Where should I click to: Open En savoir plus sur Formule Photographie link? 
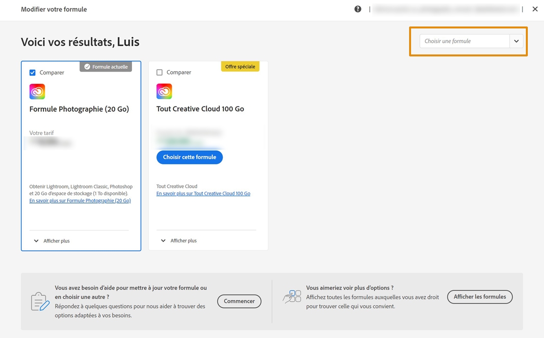80,201
